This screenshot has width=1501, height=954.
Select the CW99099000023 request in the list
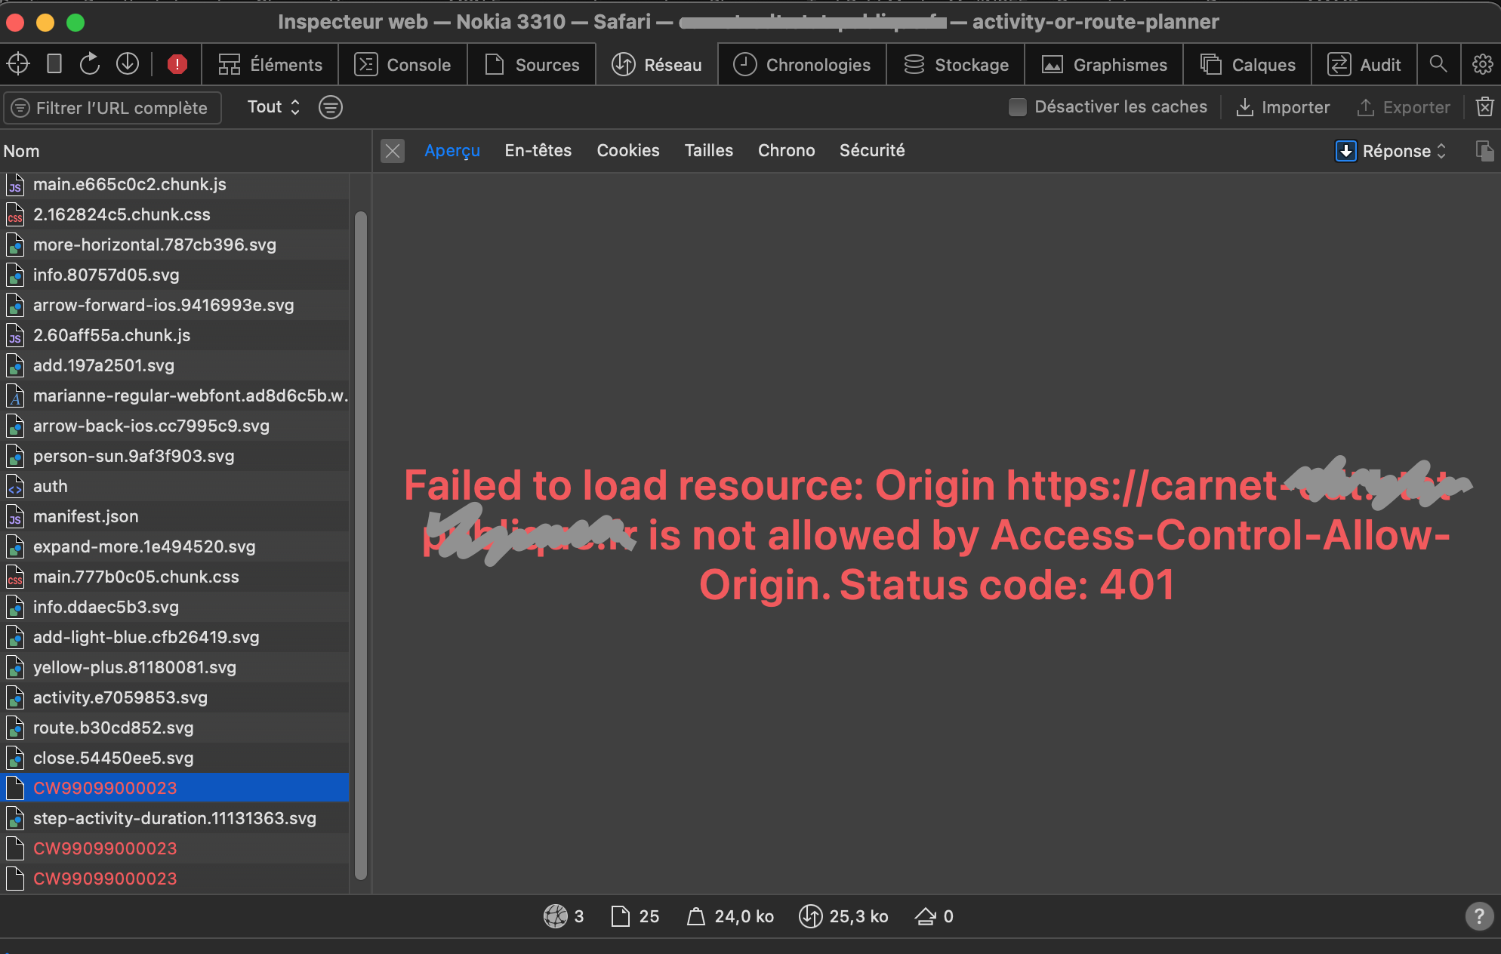point(105,787)
